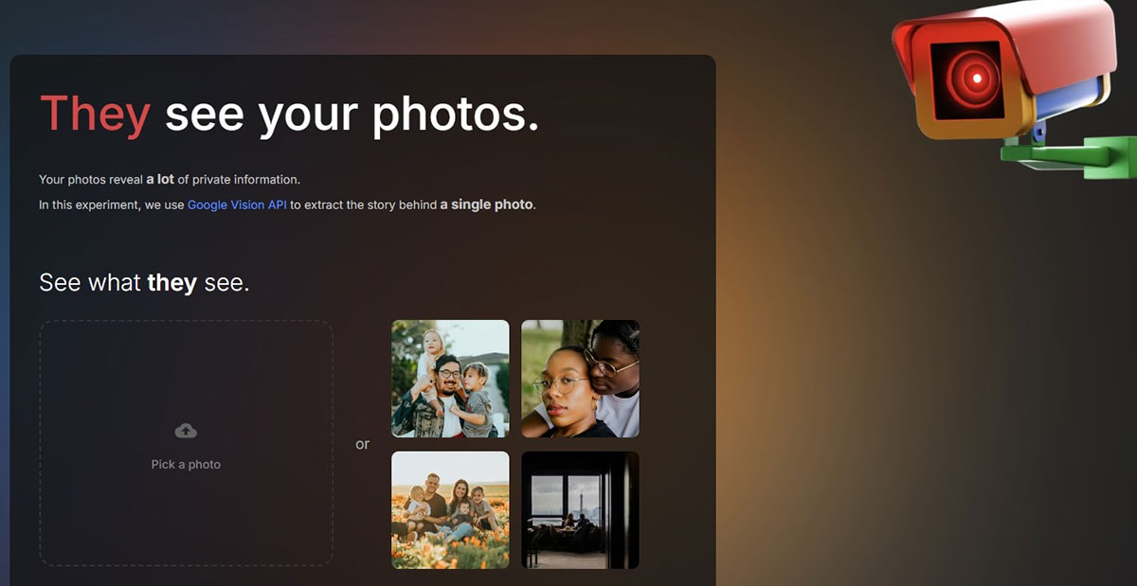Viewport: 1137px width, 586px height.
Task: Select the dark window room photo
Action: click(581, 509)
